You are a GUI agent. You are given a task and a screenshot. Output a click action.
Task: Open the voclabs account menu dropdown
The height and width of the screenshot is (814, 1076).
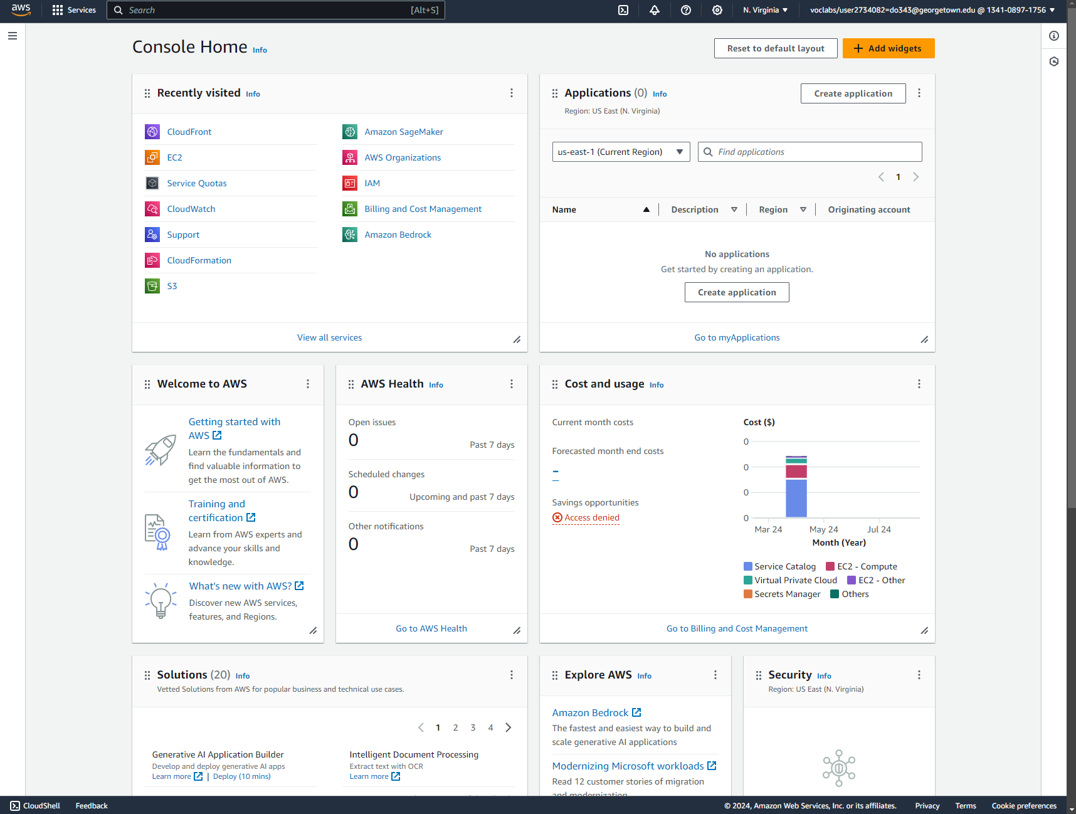[932, 10]
